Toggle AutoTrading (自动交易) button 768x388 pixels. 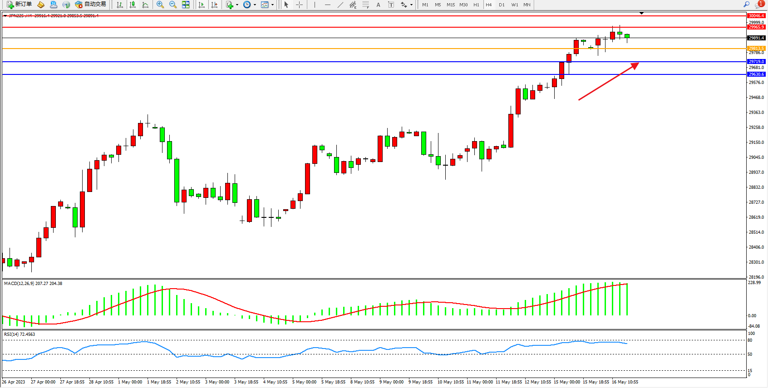(91, 5)
